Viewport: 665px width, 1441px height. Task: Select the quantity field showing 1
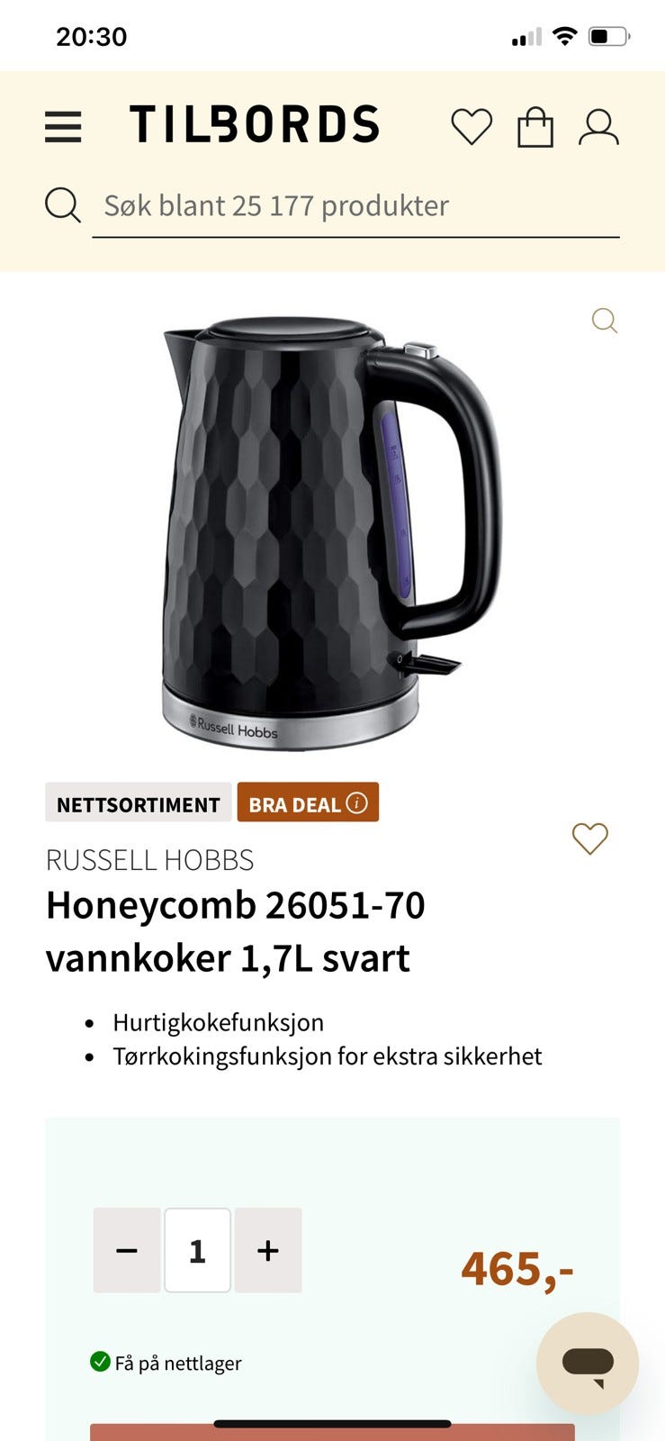(x=197, y=1251)
